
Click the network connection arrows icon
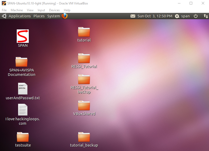pyautogui.click(x=206, y=16)
